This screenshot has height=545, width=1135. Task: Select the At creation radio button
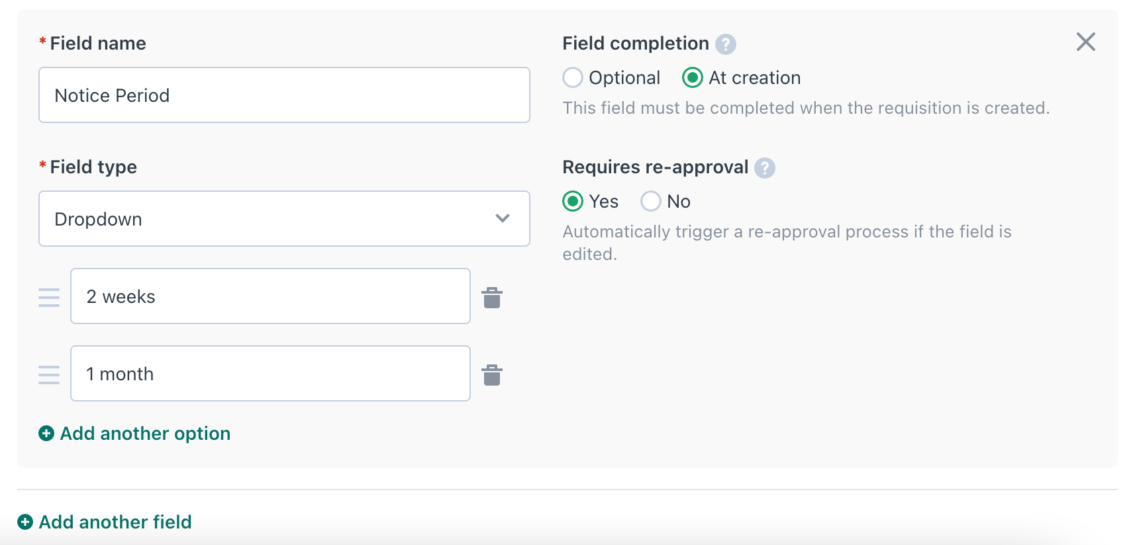pyautogui.click(x=693, y=77)
